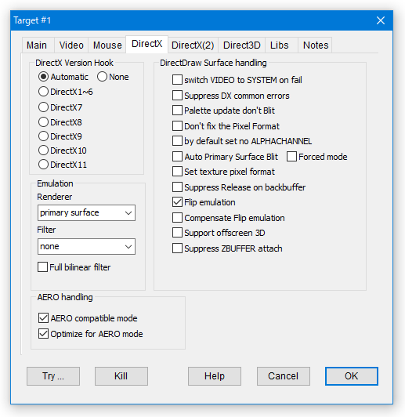Expand the Renderer primary surface dropdown
This screenshot has width=405, height=417.
[x=86, y=212]
